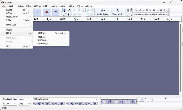Open the 轨道(T) menu
Viewport: 183px width, 110px height.
pyautogui.click(x=46, y=6)
